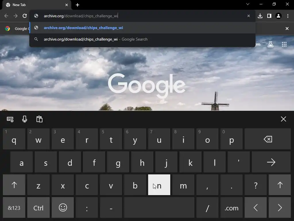This screenshot has width=294, height=221.
Task: Tap the backspace key
Action: (x=268, y=139)
